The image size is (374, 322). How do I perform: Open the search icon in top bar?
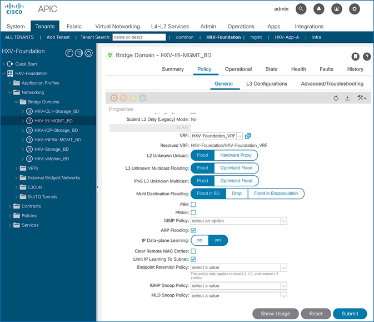(301, 9)
